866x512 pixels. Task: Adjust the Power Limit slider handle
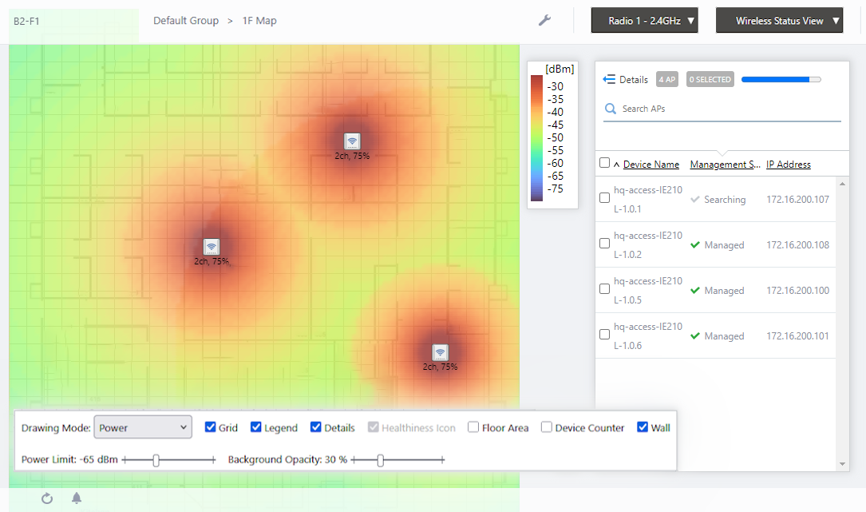156,460
